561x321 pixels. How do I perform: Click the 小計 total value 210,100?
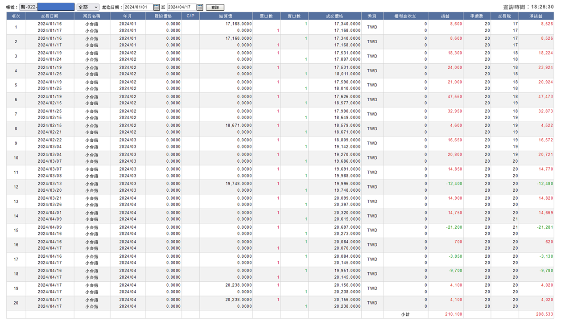point(454,314)
